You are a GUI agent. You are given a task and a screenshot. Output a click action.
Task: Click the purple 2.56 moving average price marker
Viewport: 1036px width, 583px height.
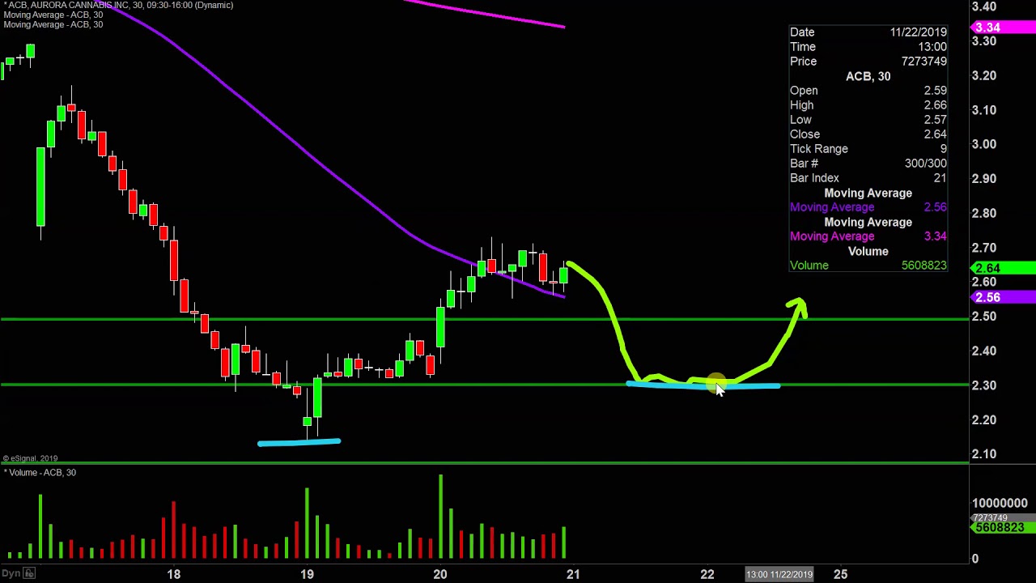(1003, 297)
